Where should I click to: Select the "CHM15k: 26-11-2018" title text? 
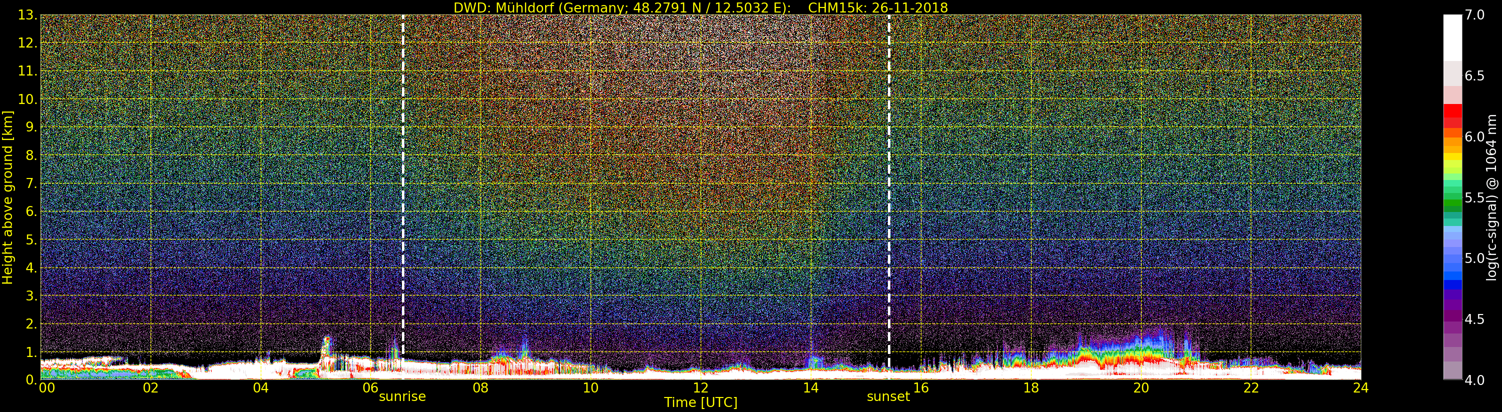(877, 7)
